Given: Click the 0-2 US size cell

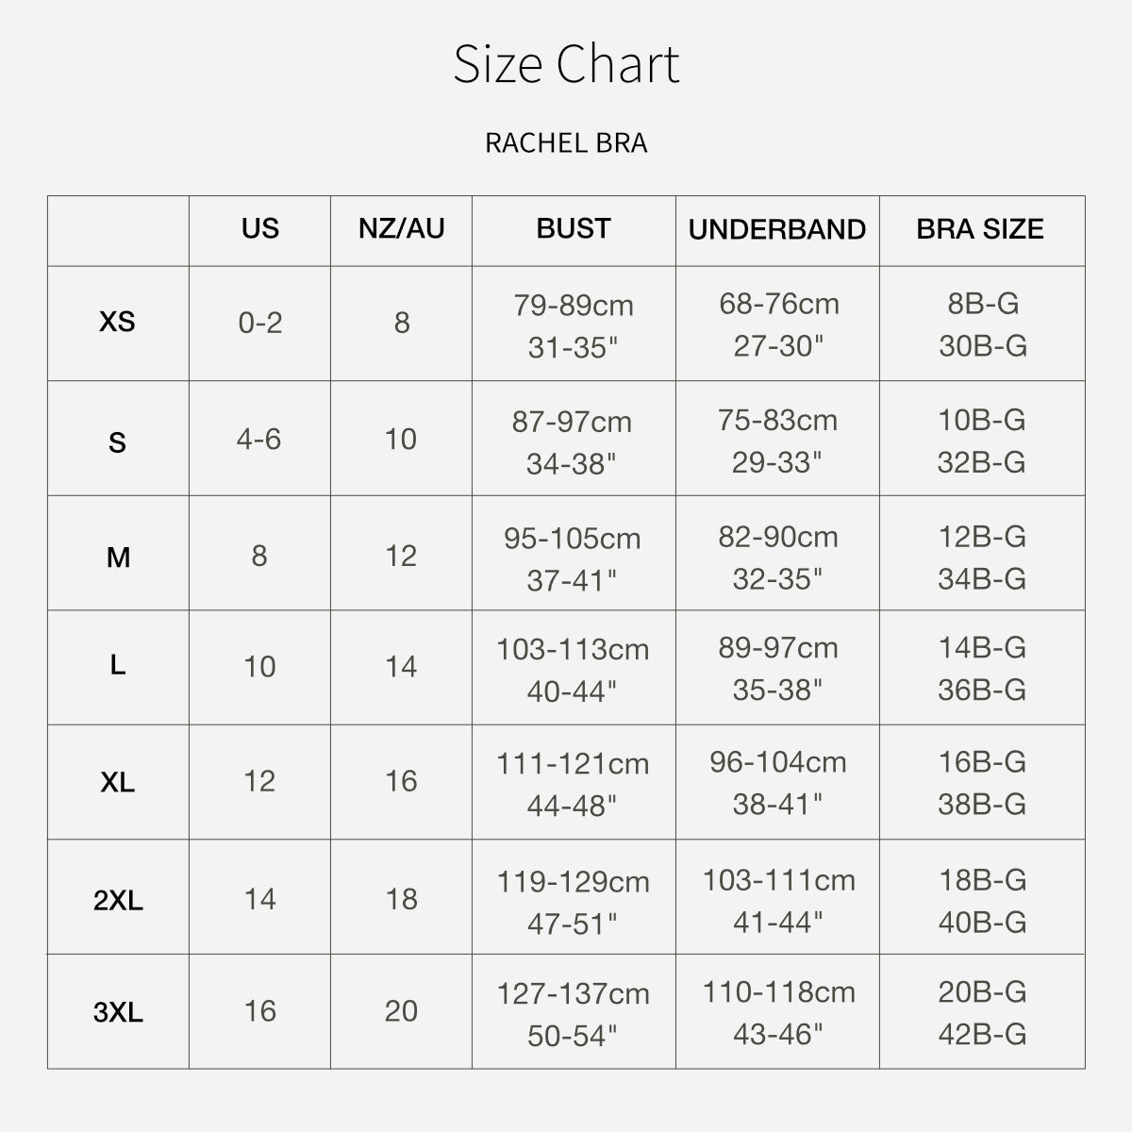Looking at the screenshot, I should click(260, 323).
